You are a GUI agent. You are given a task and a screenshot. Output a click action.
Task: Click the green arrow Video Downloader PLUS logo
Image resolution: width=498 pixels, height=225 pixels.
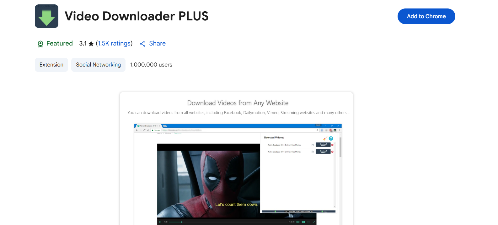coord(46,16)
